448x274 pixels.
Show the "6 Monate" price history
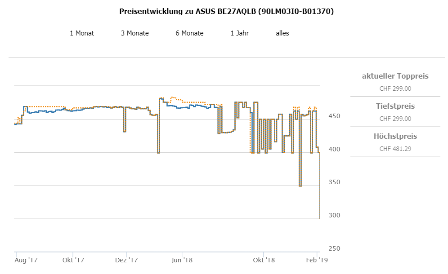point(189,33)
